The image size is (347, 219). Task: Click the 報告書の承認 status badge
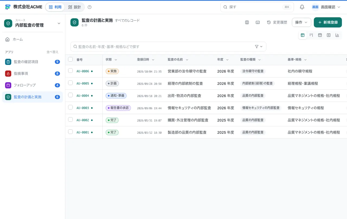click(118, 108)
